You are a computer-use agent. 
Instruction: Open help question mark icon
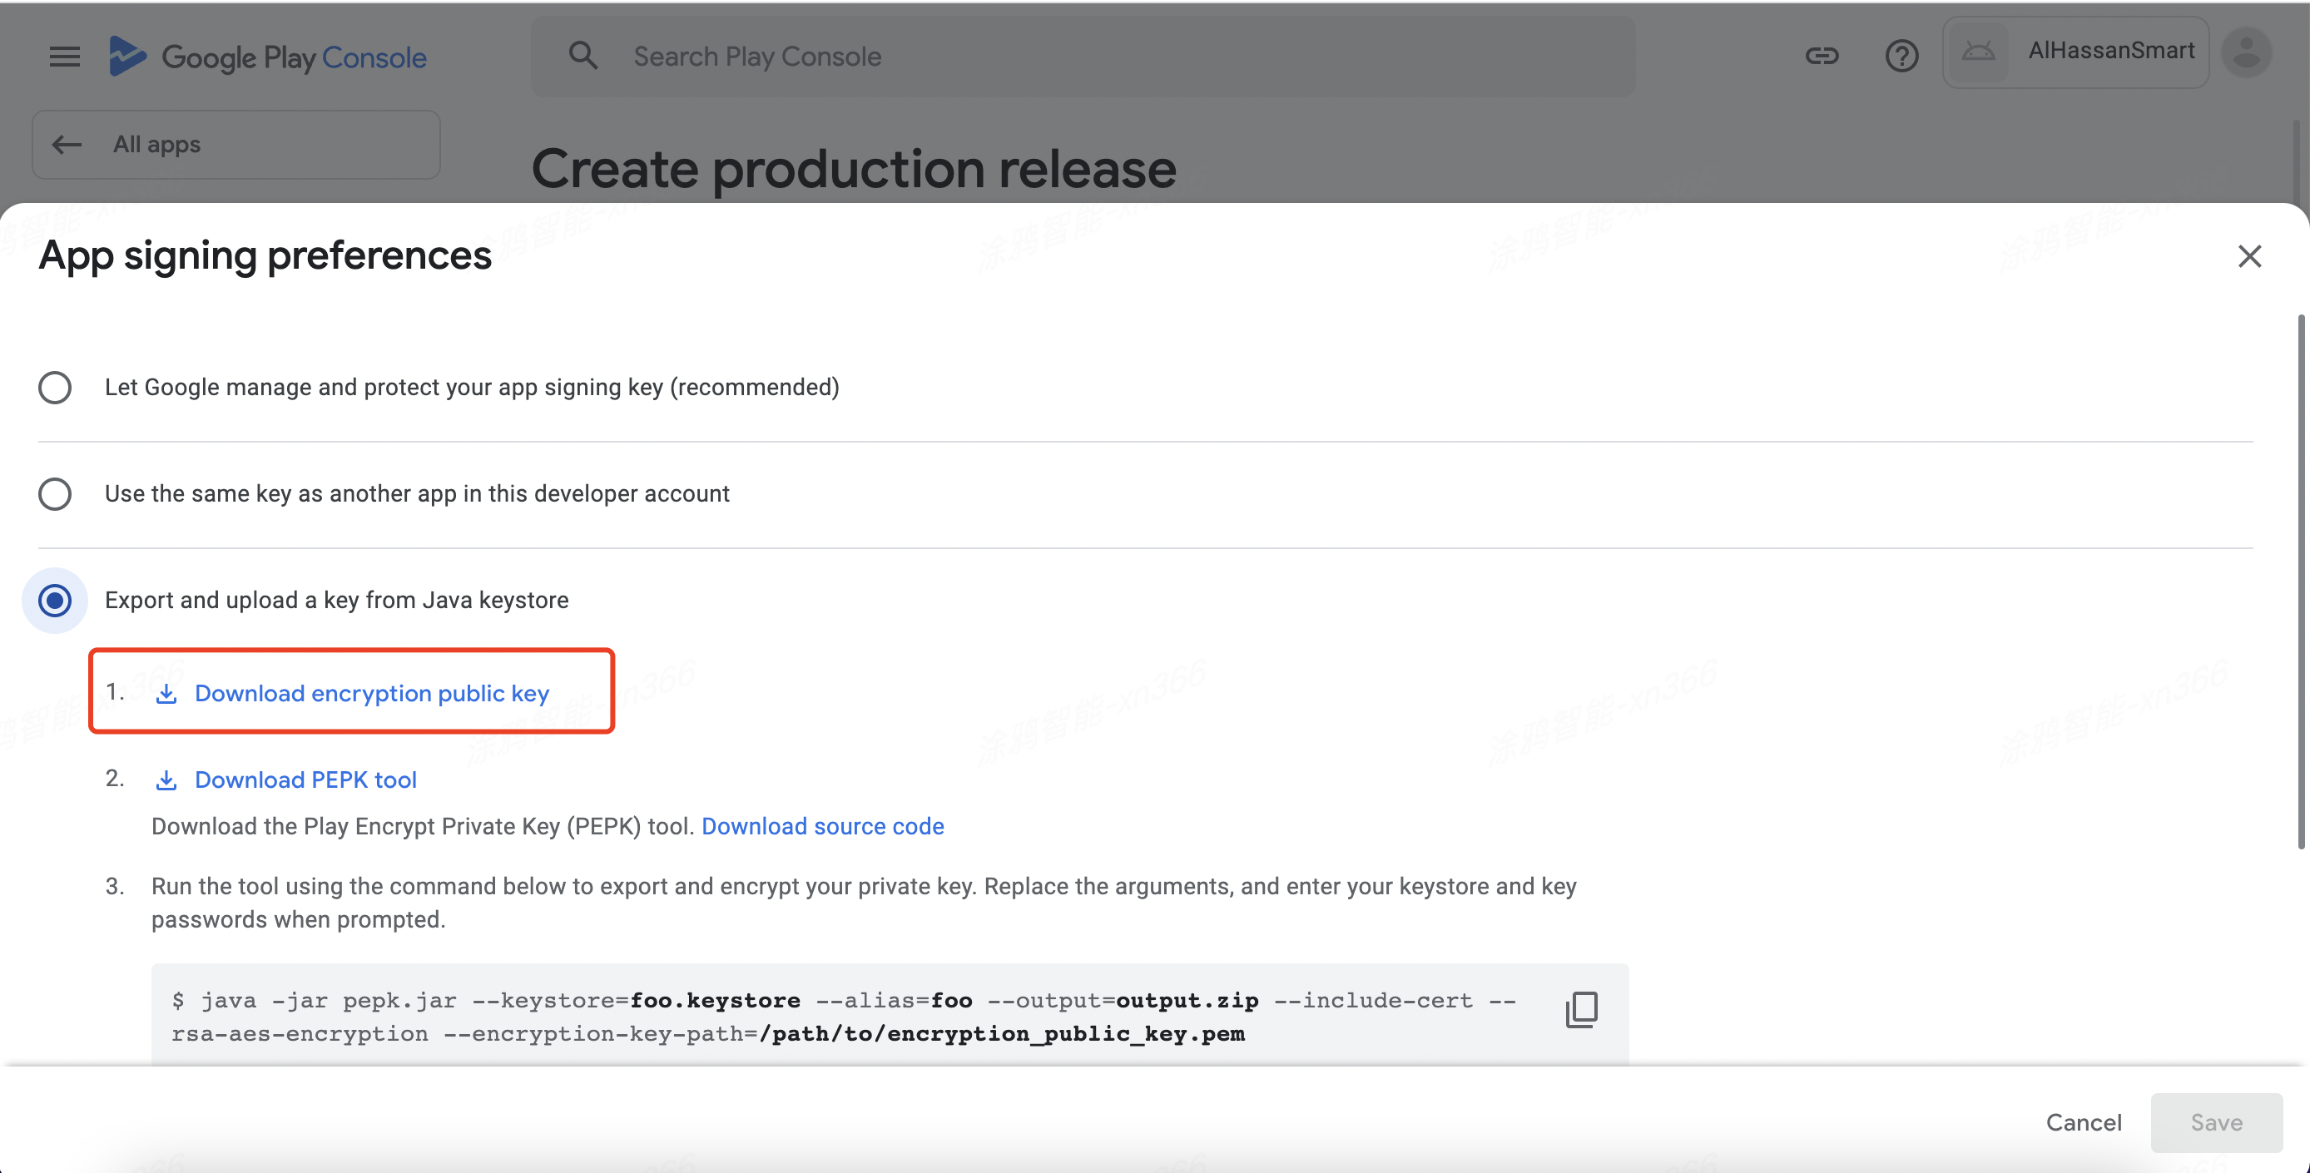[1901, 57]
